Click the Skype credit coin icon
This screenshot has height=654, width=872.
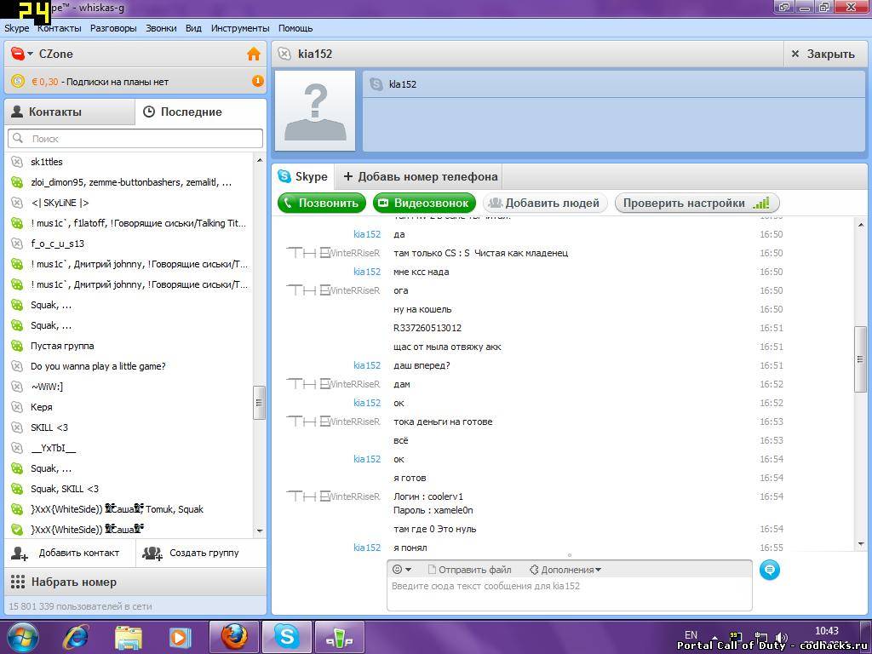point(18,81)
